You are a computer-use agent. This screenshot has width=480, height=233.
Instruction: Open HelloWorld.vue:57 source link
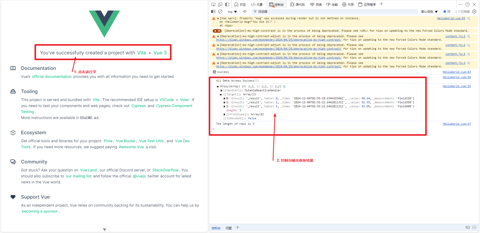(457, 124)
